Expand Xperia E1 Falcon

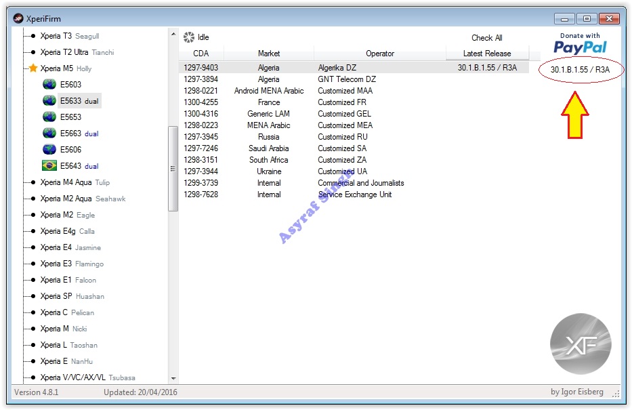68,280
